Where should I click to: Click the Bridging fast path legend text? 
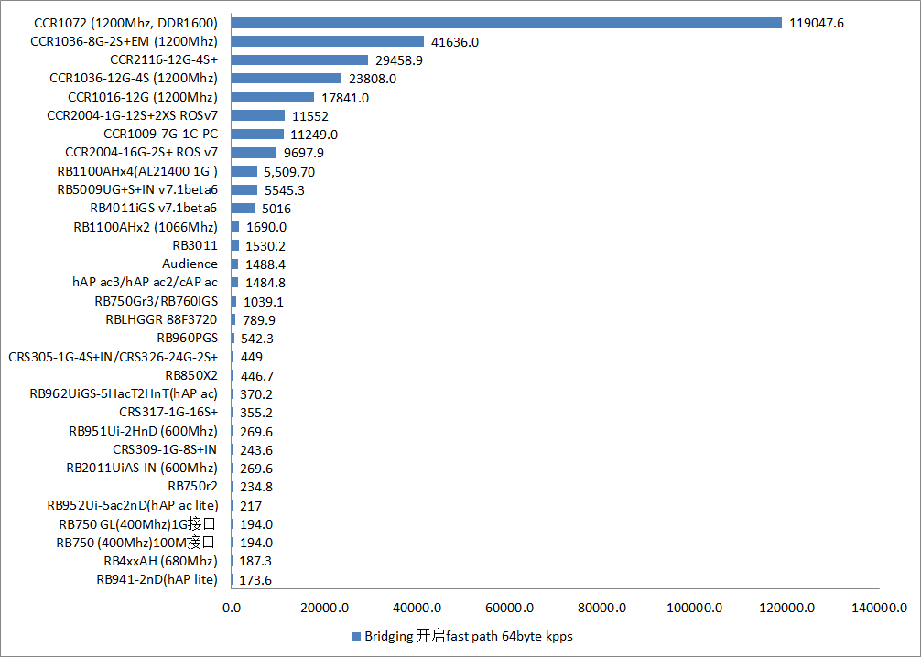[468, 636]
